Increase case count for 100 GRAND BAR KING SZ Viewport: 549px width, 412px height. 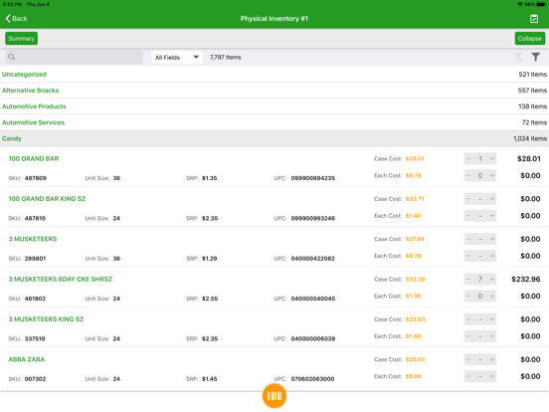click(x=492, y=199)
